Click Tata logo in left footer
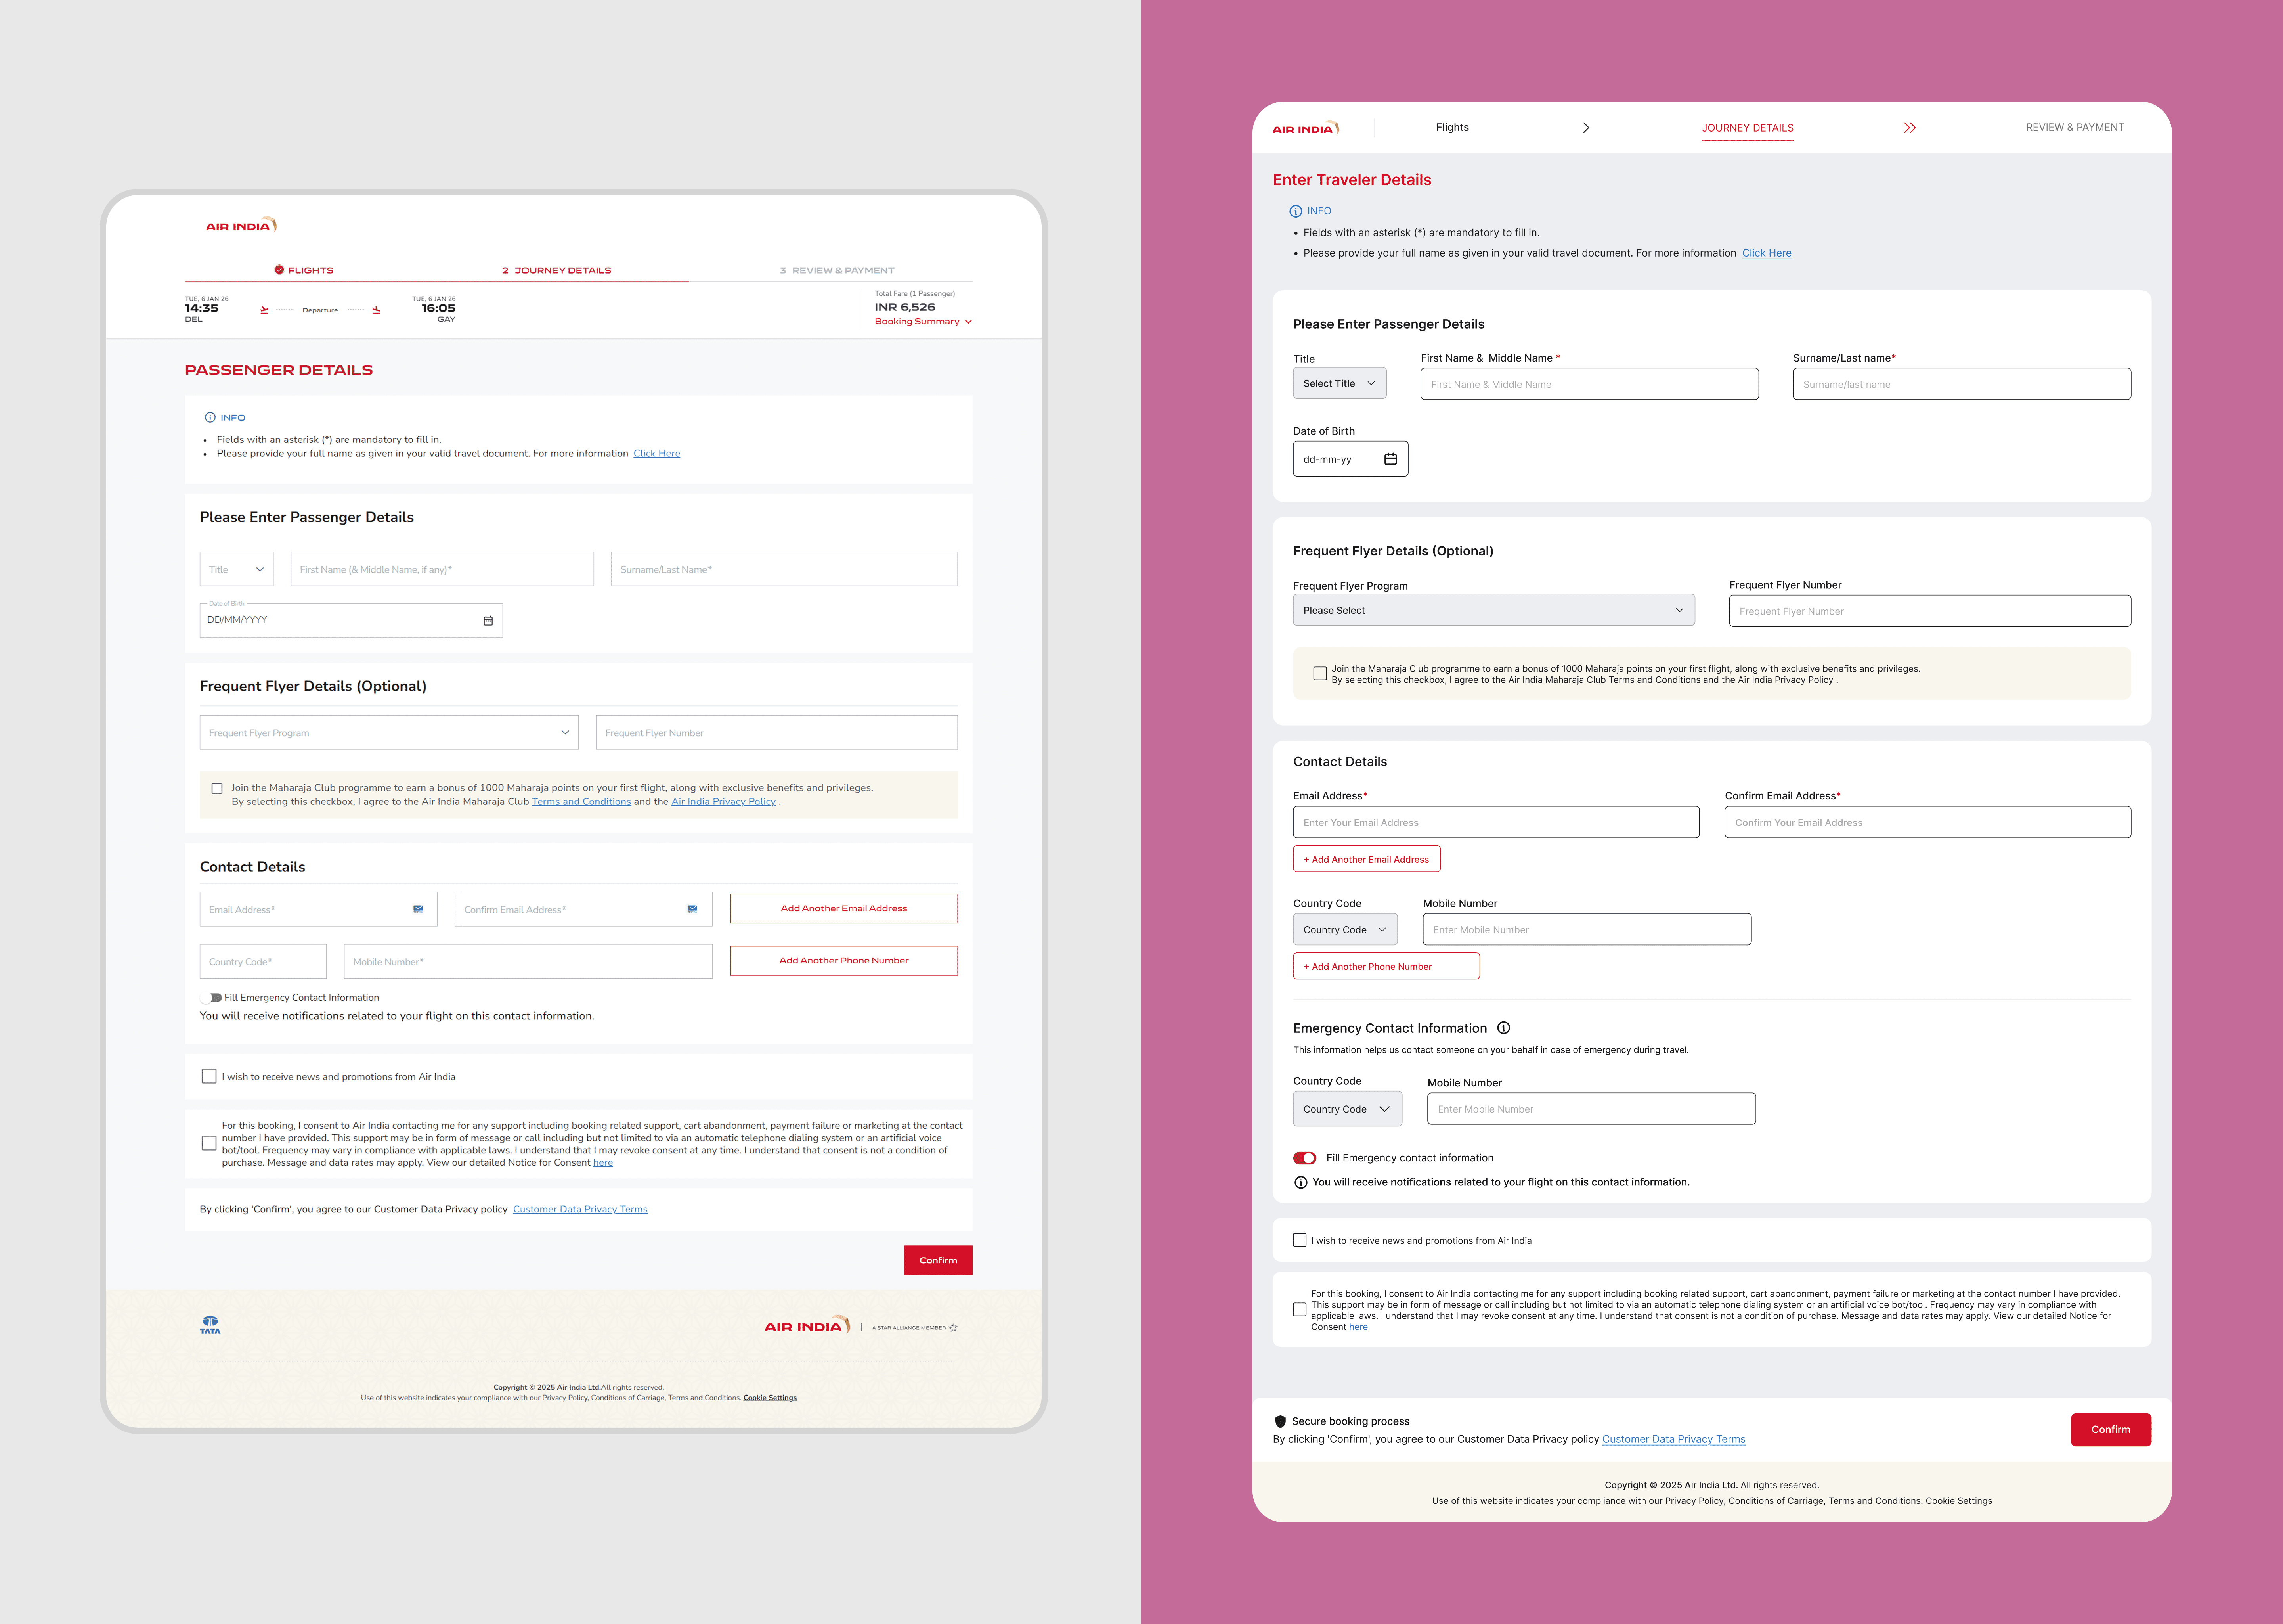The image size is (2283, 1624). [x=210, y=1325]
